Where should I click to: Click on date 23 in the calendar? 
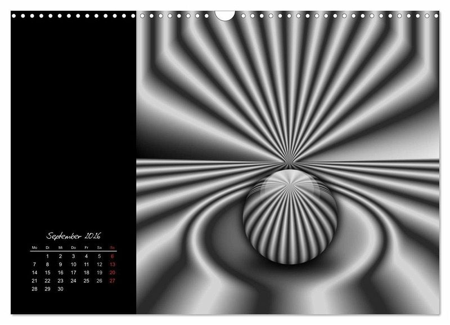pos(60,281)
